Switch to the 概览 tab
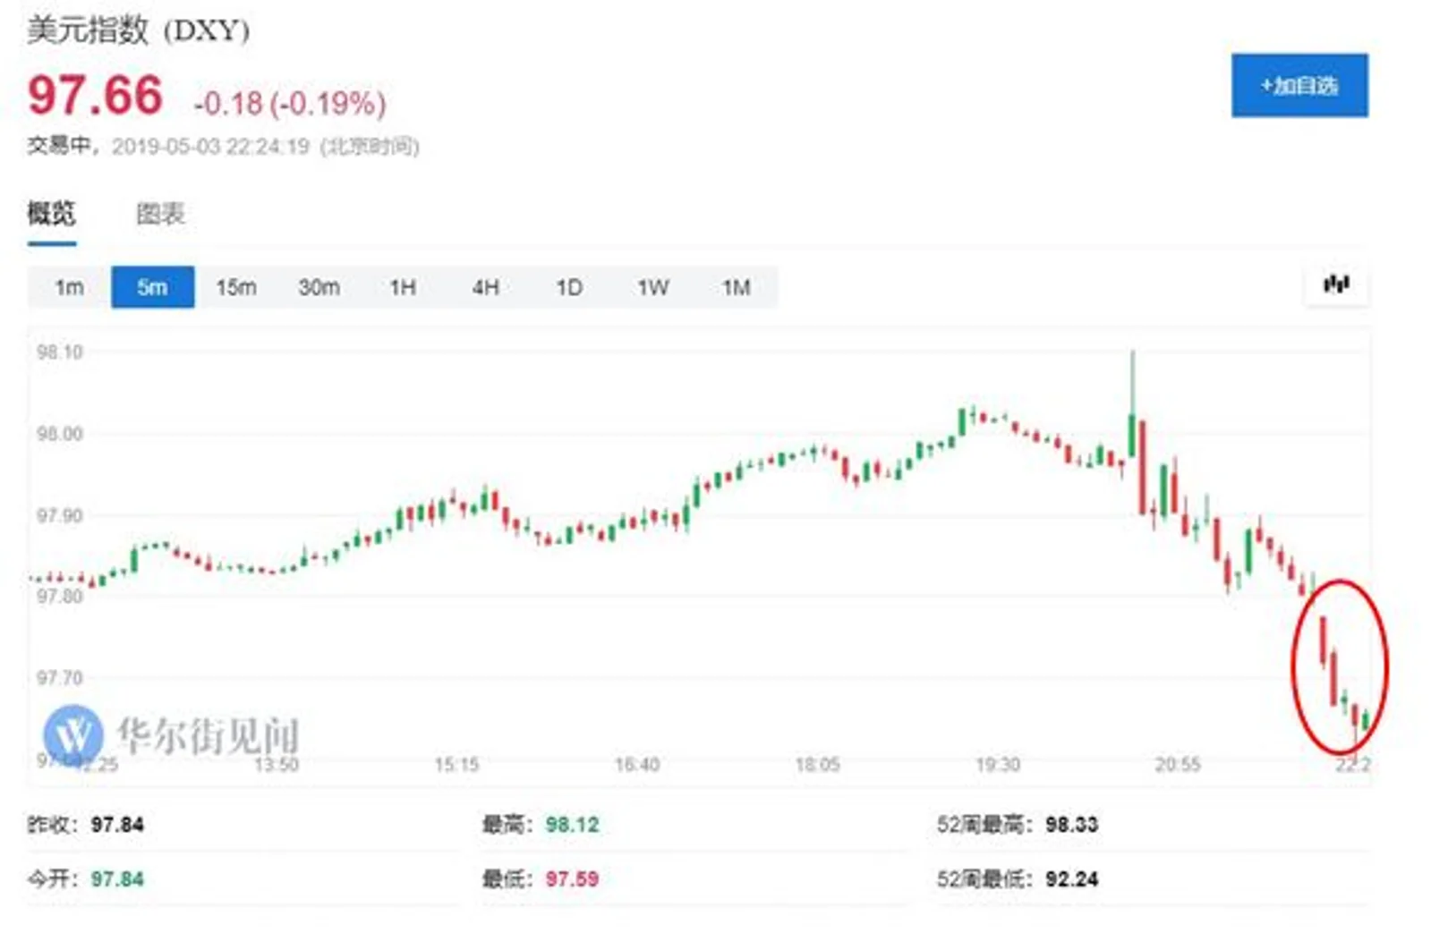The width and height of the screenshot is (1431, 933). [51, 214]
